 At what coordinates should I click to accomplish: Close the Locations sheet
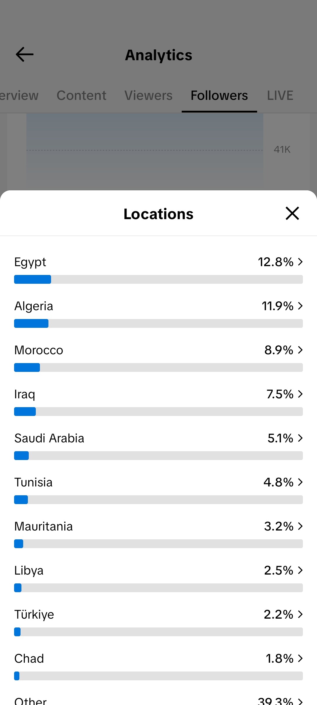click(x=292, y=213)
